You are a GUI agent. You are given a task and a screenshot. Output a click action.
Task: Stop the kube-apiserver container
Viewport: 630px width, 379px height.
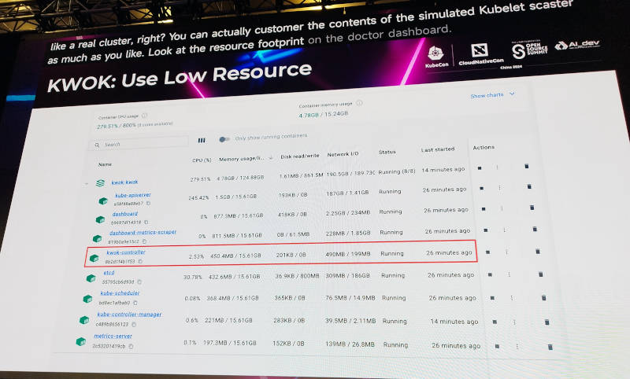coord(481,188)
